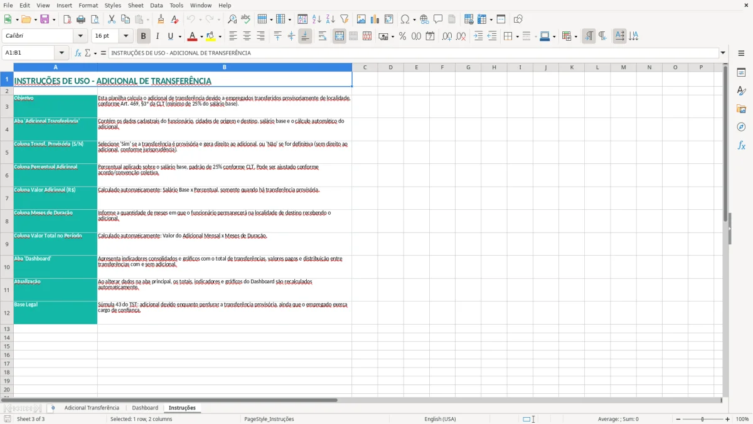Click the Cut scissors icon
This screenshot has height=424, width=753.
point(112,19)
